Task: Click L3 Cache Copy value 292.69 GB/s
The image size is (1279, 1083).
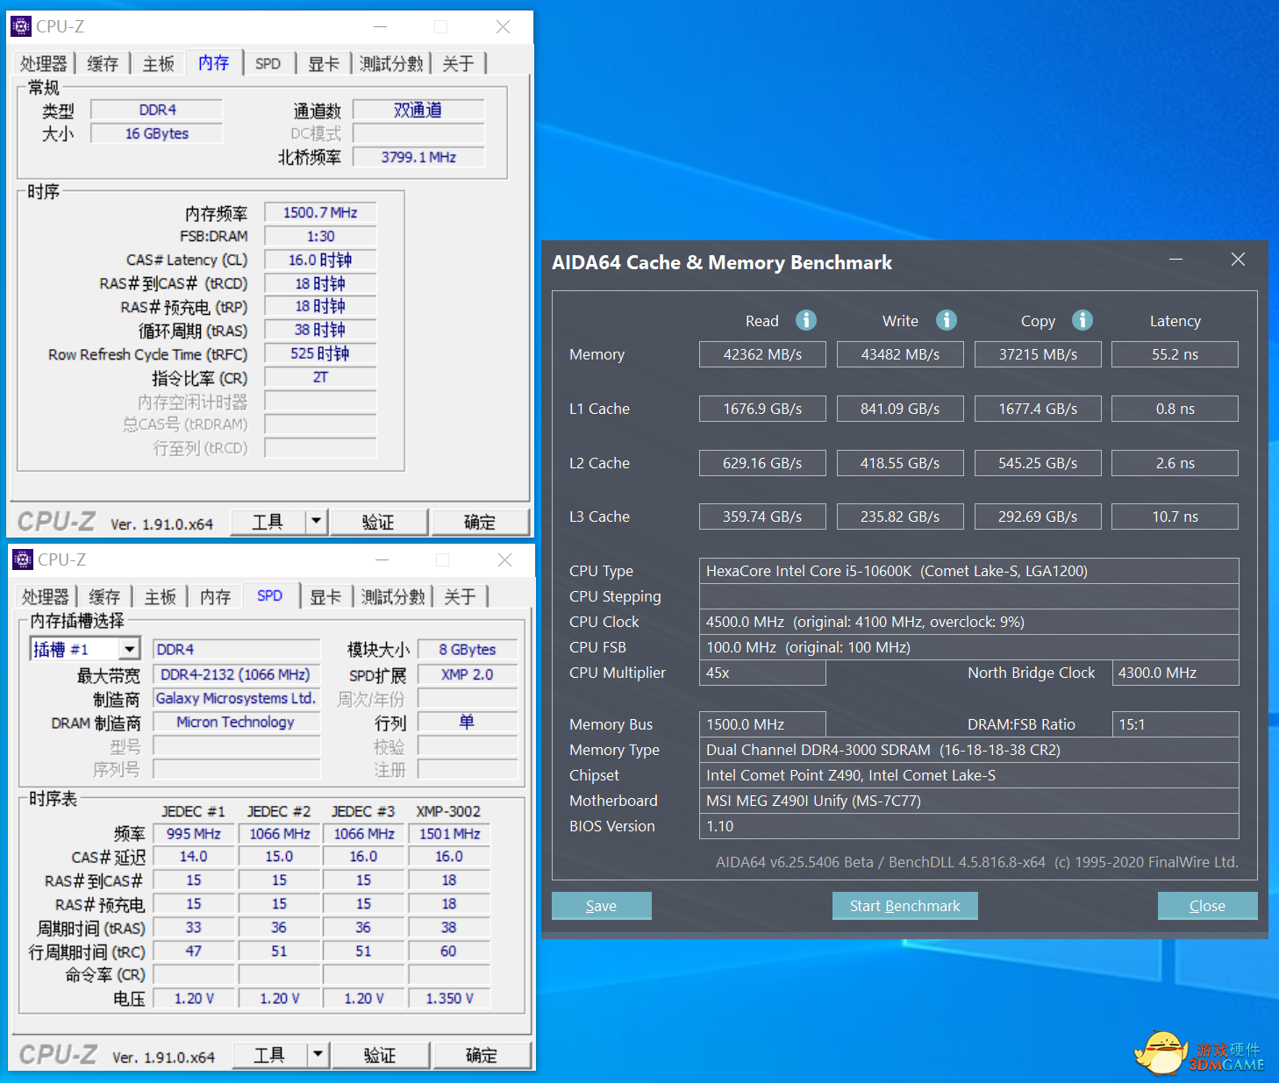Action: [x=1038, y=517]
